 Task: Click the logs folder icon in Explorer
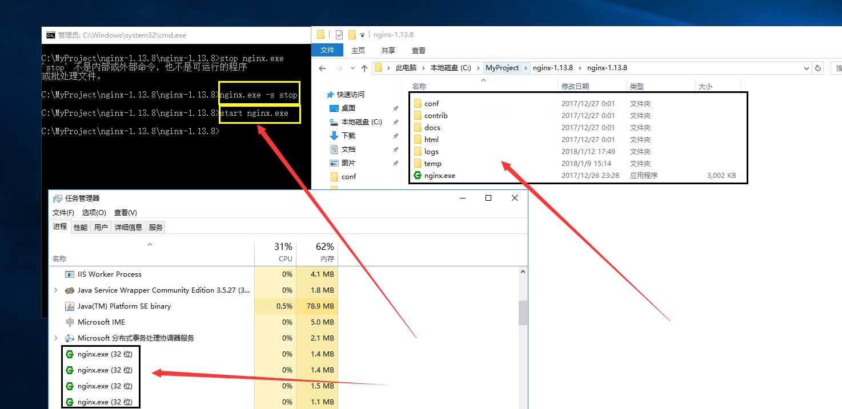418,152
